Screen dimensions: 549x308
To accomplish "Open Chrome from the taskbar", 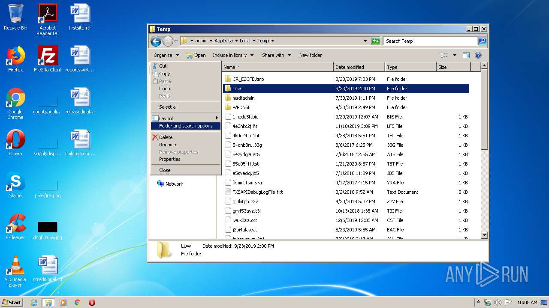I will [77, 302].
